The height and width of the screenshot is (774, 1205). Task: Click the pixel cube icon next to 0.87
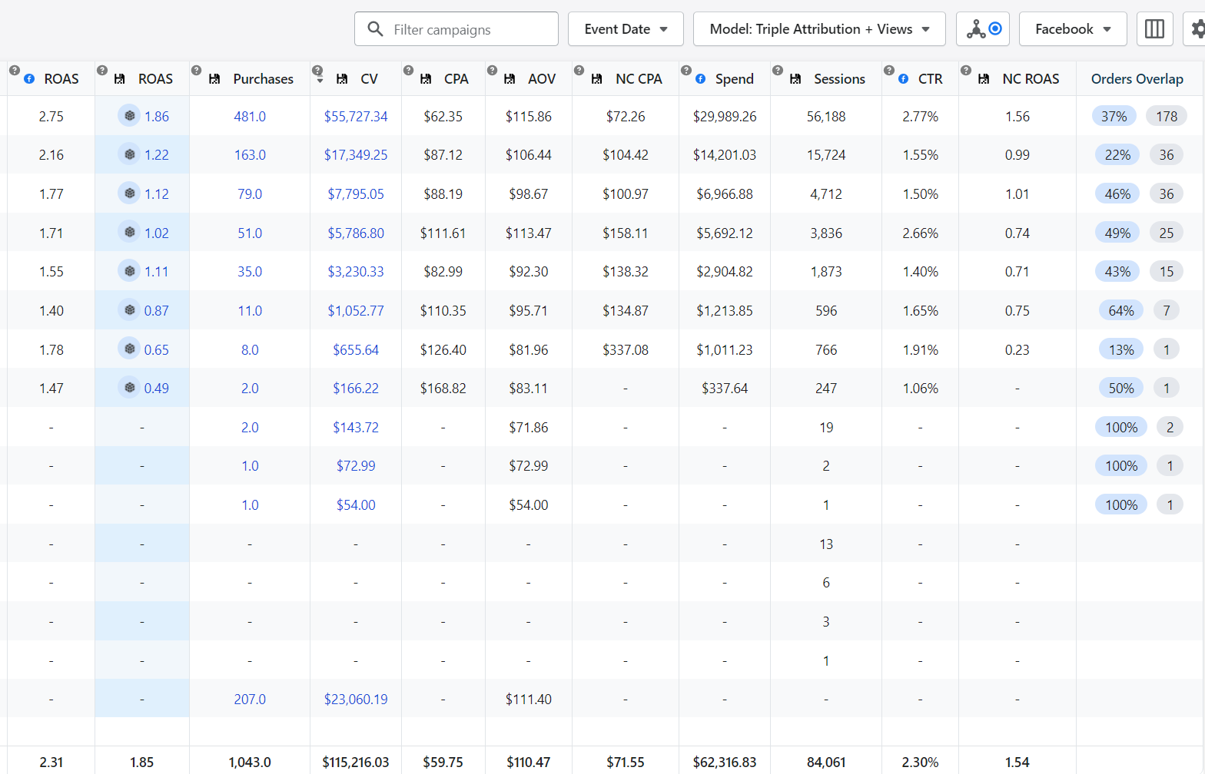pos(129,310)
